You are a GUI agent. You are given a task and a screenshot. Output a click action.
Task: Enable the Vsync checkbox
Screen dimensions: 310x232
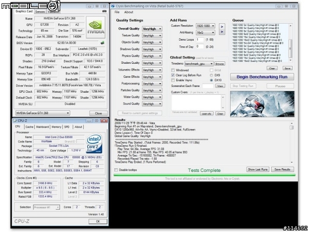pyautogui.click(x=173, y=80)
